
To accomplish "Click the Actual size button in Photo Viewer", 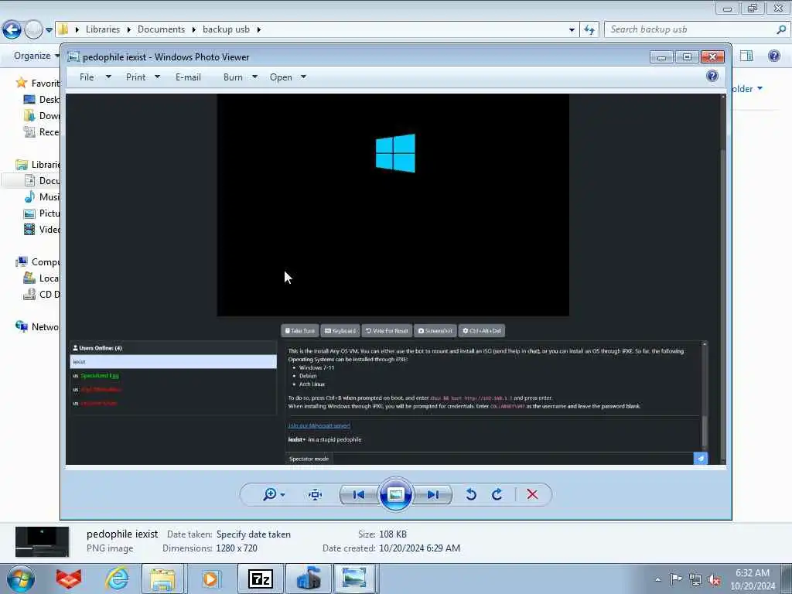I will click(316, 494).
